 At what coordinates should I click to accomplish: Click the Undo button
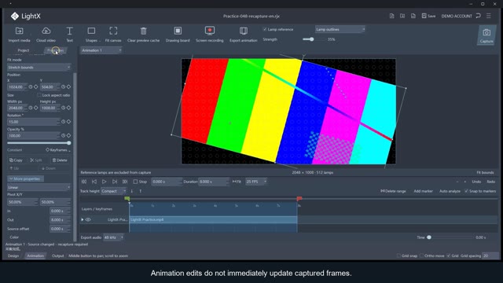[476, 182]
